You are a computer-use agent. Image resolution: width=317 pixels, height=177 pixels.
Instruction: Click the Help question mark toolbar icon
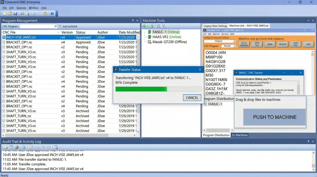pos(53,14)
